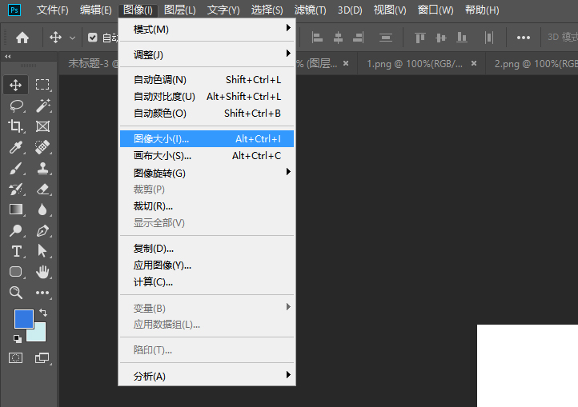This screenshot has width=578, height=407.
Task: Select the Blur tool
Action: pyautogui.click(x=42, y=209)
